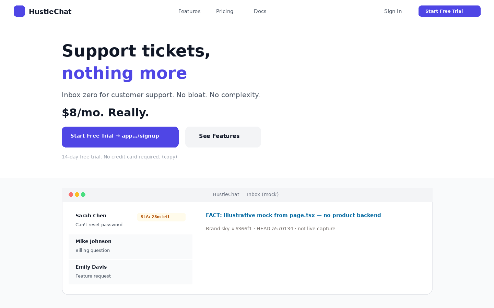Click the green window dot in the mock inbox
Screen dimensions: 494x308
[x=83, y=194]
